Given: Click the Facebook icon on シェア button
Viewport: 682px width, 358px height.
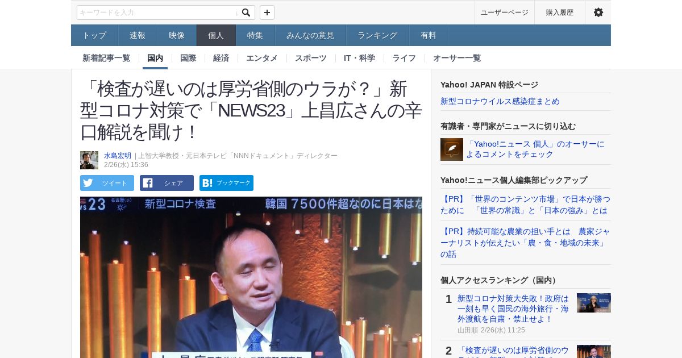Looking at the screenshot, I should coord(148,183).
